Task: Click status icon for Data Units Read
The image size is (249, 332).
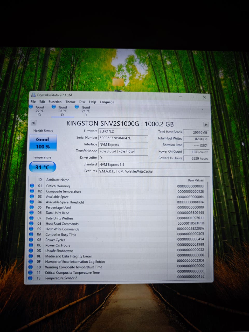Action: 31,212
